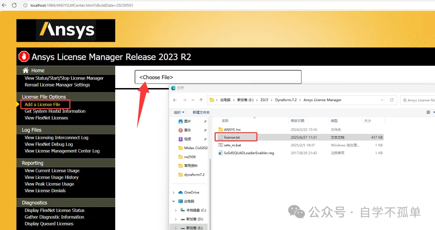Open Midas Civil202 folder in sidebar
The image size is (435, 230).
(x=193, y=148)
